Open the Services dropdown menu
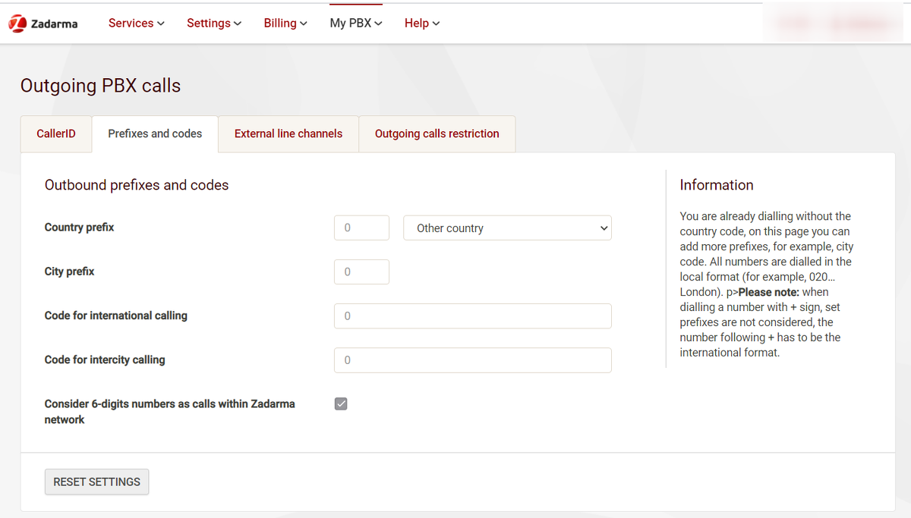This screenshot has width=911, height=518. pyautogui.click(x=136, y=24)
